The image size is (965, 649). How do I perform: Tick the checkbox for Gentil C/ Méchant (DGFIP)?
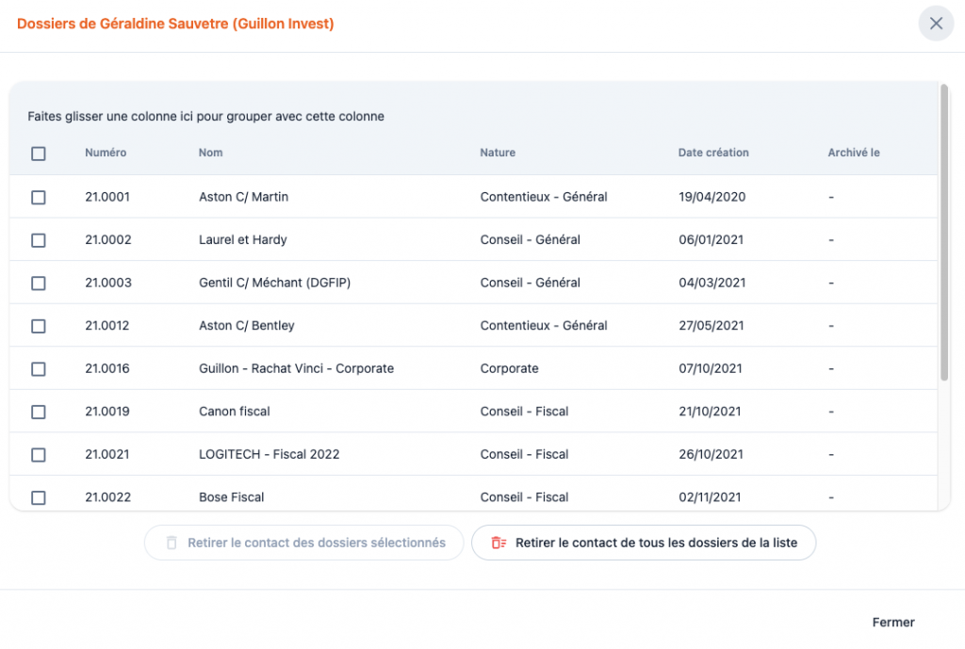(39, 283)
